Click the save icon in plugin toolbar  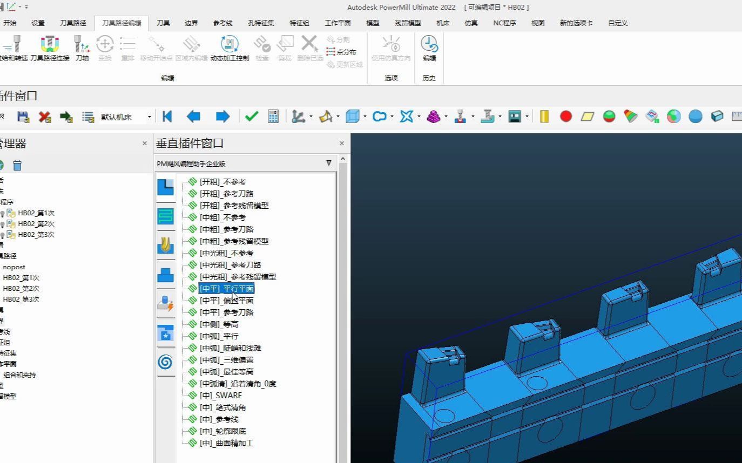point(23,117)
